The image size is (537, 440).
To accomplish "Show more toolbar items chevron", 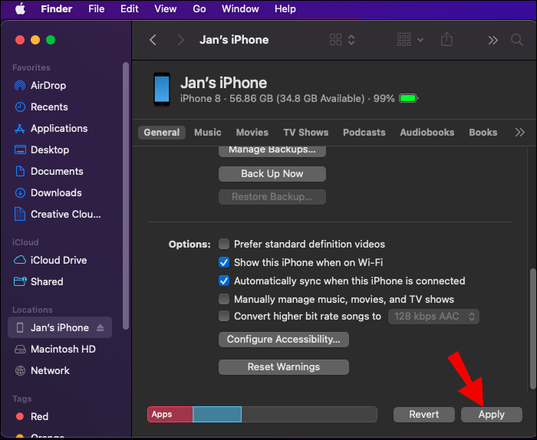I will pyautogui.click(x=493, y=40).
